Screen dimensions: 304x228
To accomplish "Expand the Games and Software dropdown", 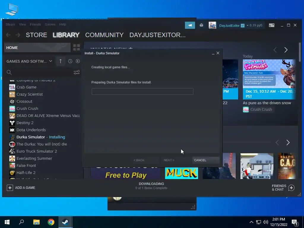I will click(x=50, y=61).
